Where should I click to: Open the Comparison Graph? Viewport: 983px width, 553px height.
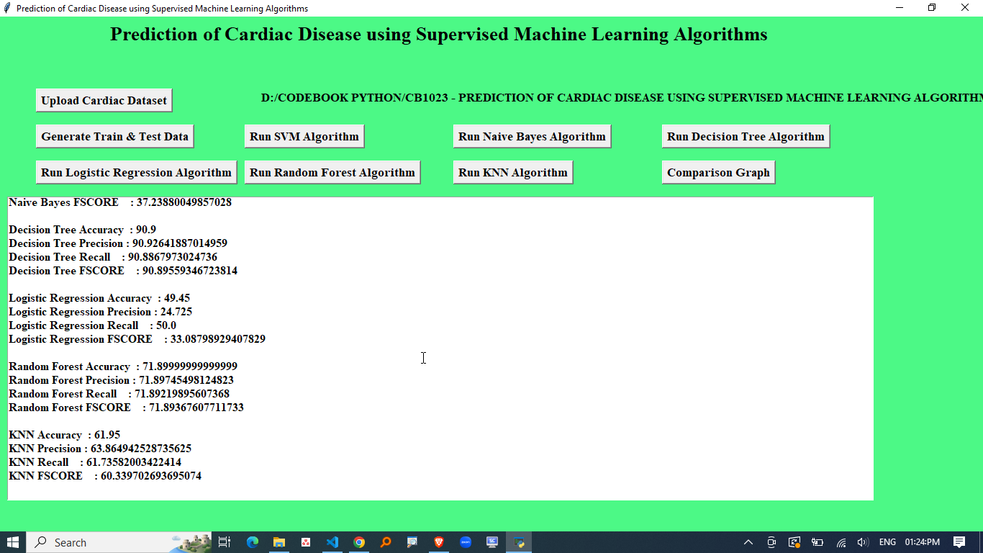click(719, 173)
